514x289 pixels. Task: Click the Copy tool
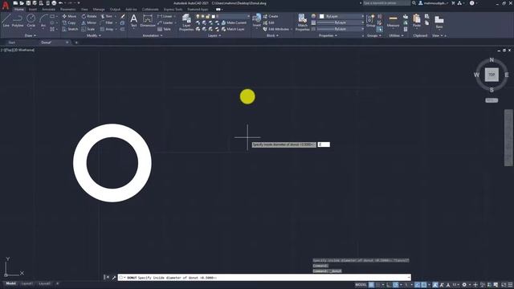coord(69,22)
